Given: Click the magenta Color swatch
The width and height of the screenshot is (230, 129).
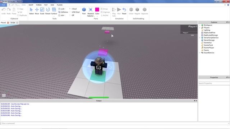Looking at the screenshot, I should click(97, 10).
